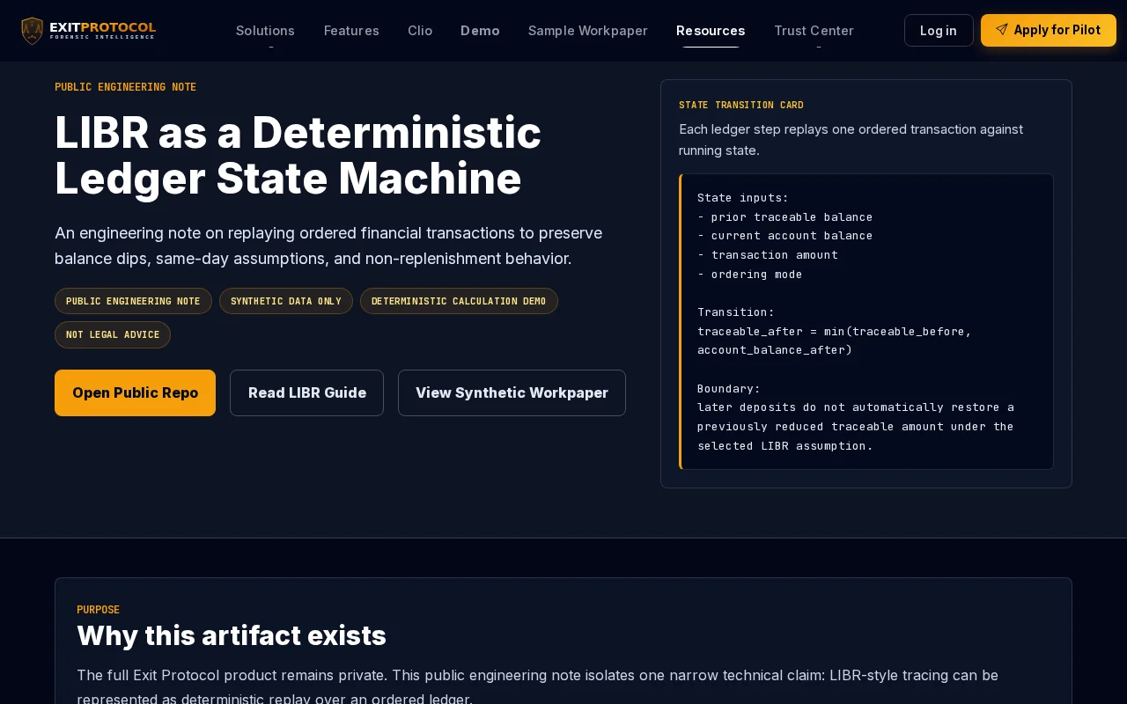This screenshot has width=1127, height=704.
Task: Click the code line '- transaction amount'
Action: tap(768, 254)
